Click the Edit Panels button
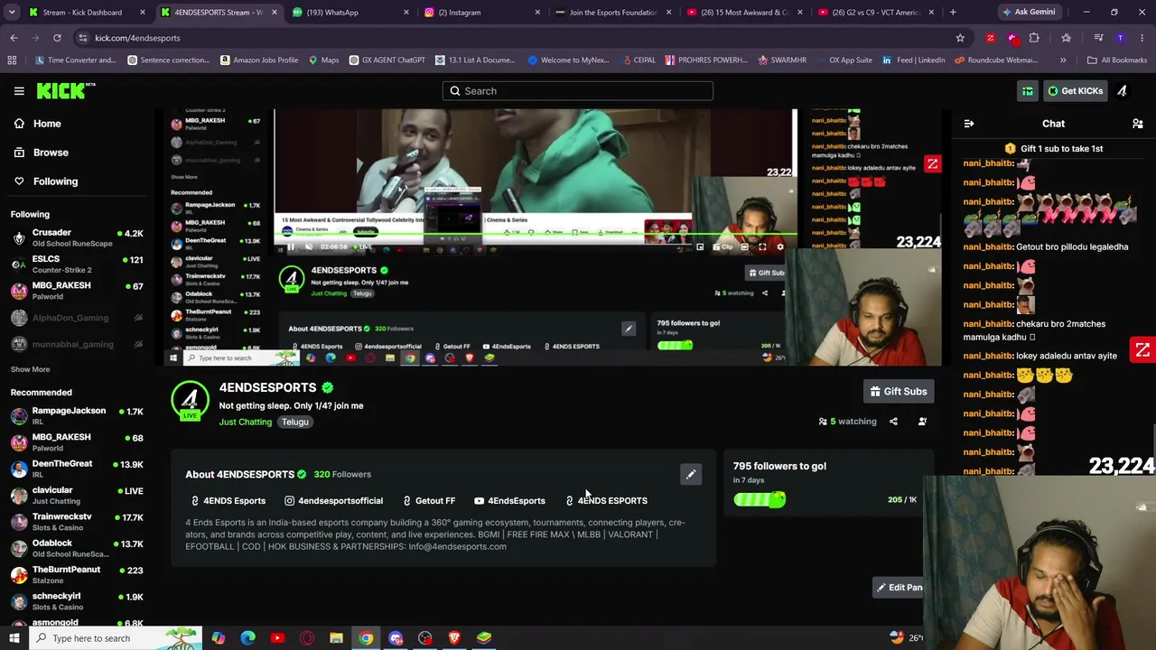 coord(899,588)
